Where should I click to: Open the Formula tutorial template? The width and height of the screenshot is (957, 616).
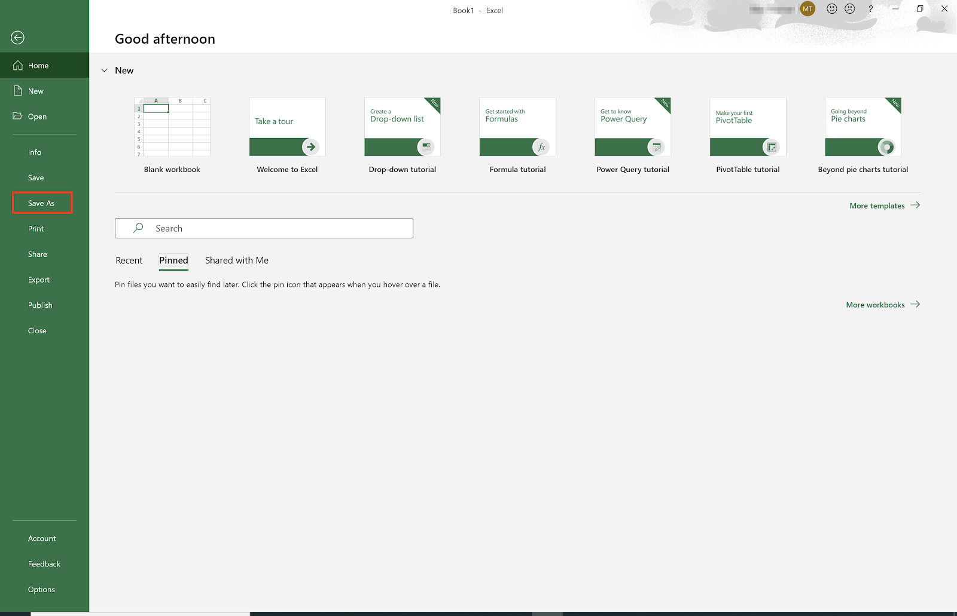(x=517, y=127)
